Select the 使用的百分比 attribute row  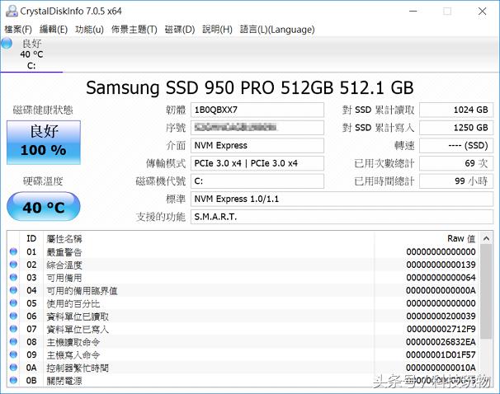coord(243,303)
